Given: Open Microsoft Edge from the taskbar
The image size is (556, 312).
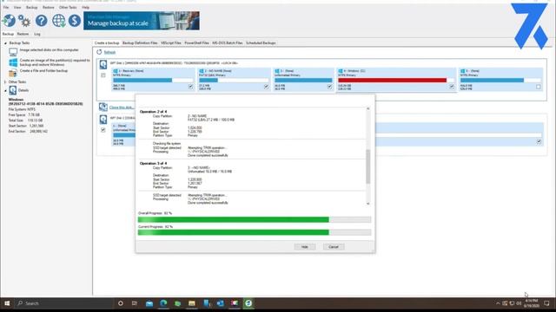Looking at the screenshot, I should (163, 303).
